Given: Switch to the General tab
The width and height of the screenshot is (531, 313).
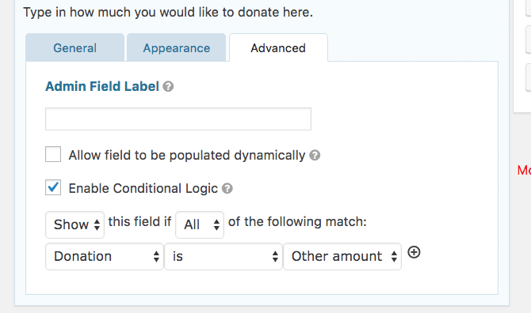Looking at the screenshot, I should pos(74,47).
